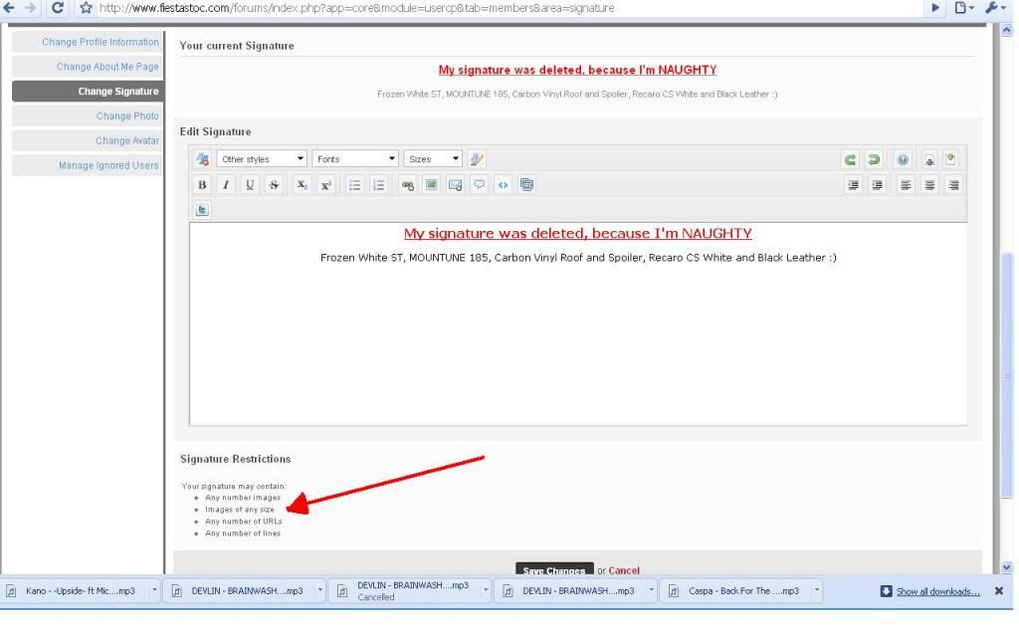
Task: Open the Sizes dropdown
Action: tap(433, 159)
